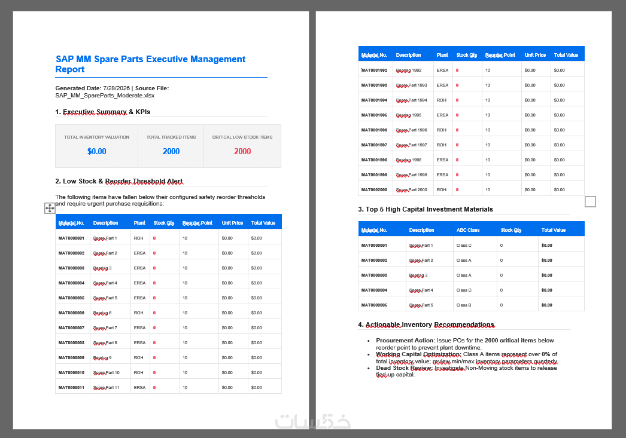Click the Actionable Inventory Recommendations heading
This screenshot has width=626, height=438.
click(x=426, y=325)
